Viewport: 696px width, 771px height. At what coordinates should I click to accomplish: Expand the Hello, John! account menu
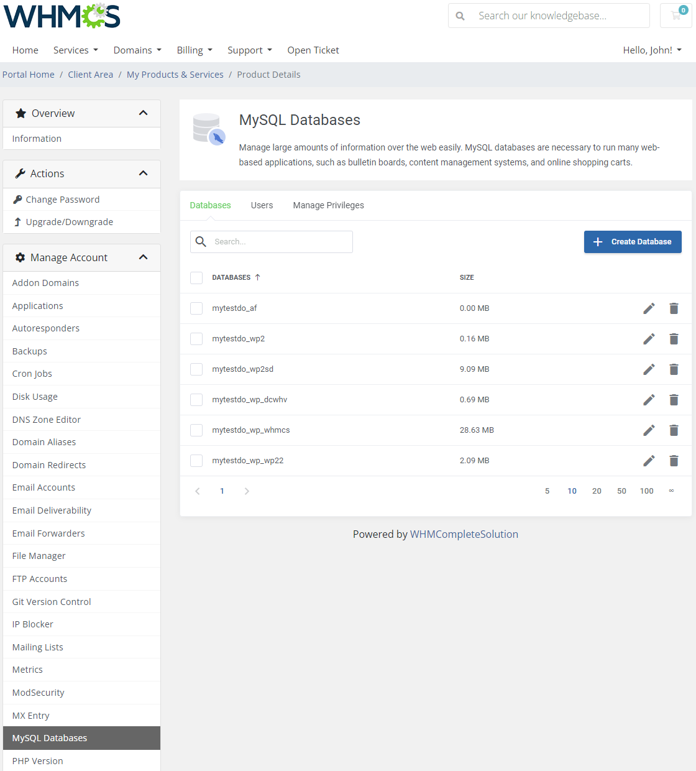pyautogui.click(x=652, y=50)
